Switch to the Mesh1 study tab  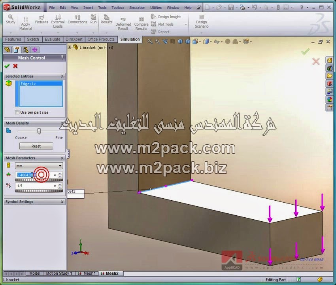[87, 274]
